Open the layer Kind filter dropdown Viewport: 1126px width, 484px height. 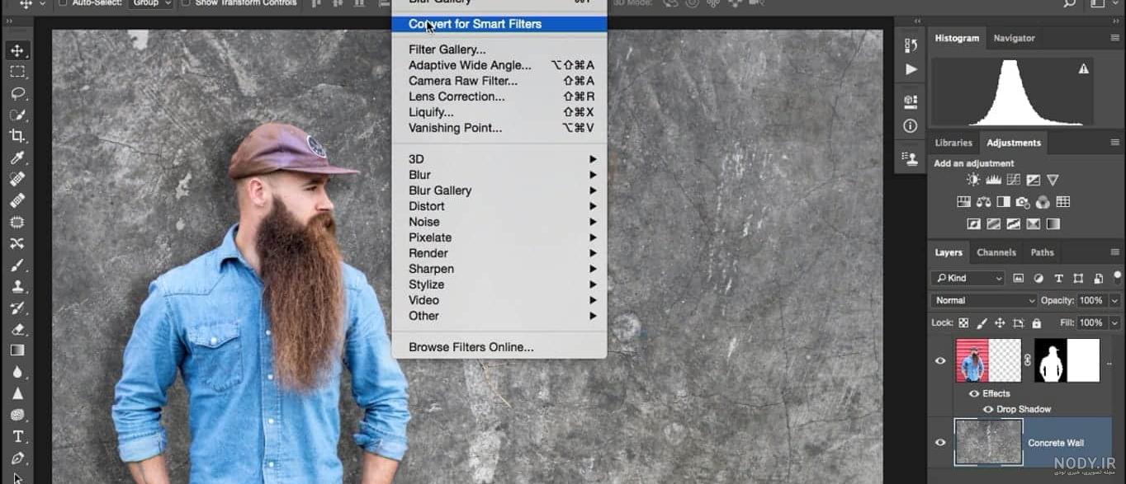[x=968, y=278]
